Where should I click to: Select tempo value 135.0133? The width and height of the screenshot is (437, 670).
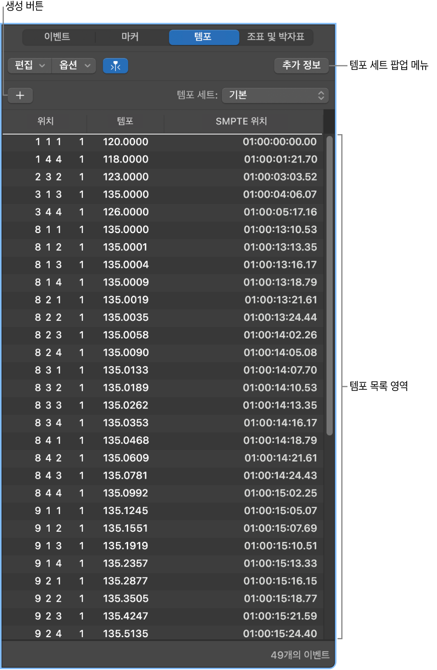[125, 370]
